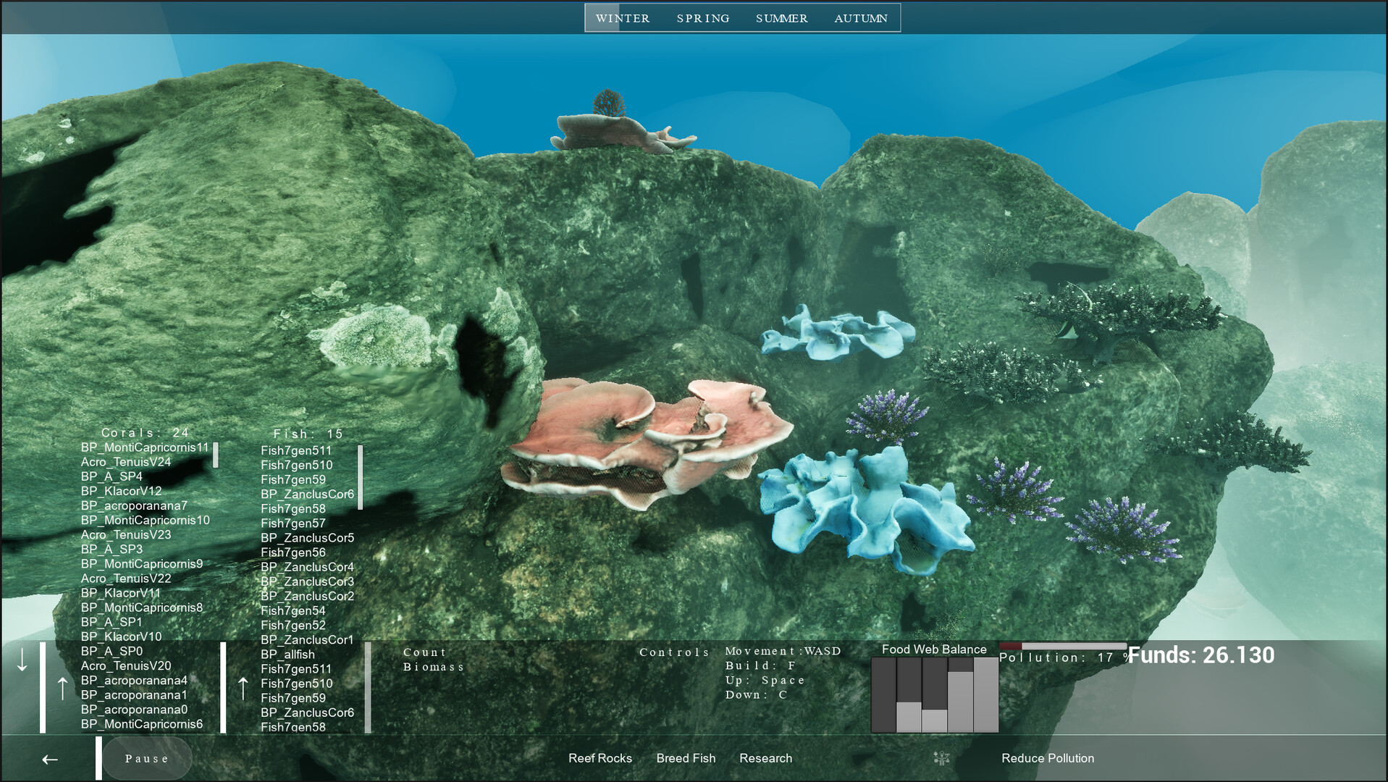Image resolution: width=1388 pixels, height=782 pixels.
Task: Click the snowflake season icon
Action: (941, 758)
